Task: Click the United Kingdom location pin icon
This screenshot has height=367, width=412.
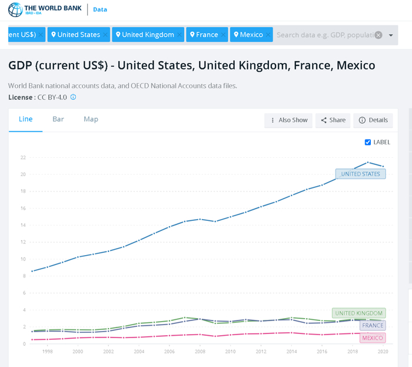Action: pyautogui.click(x=118, y=35)
